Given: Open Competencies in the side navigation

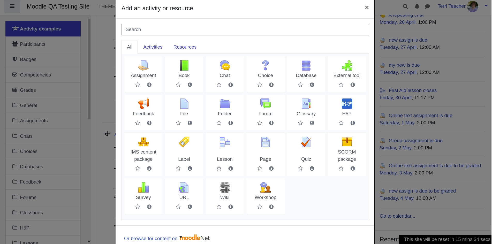Looking at the screenshot, I should point(43,75).
